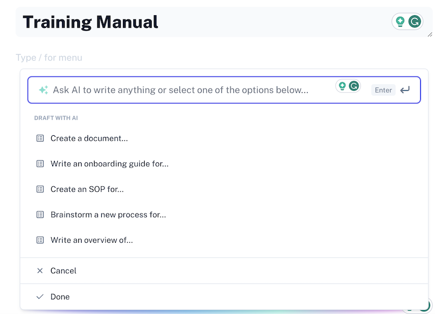
Task: Click Done to confirm the AI action
Action: click(x=60, y=297)
